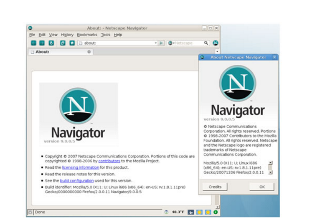Click the small icon left of Done status
This screenshot has height=220, width=330.
coord(30,212)
